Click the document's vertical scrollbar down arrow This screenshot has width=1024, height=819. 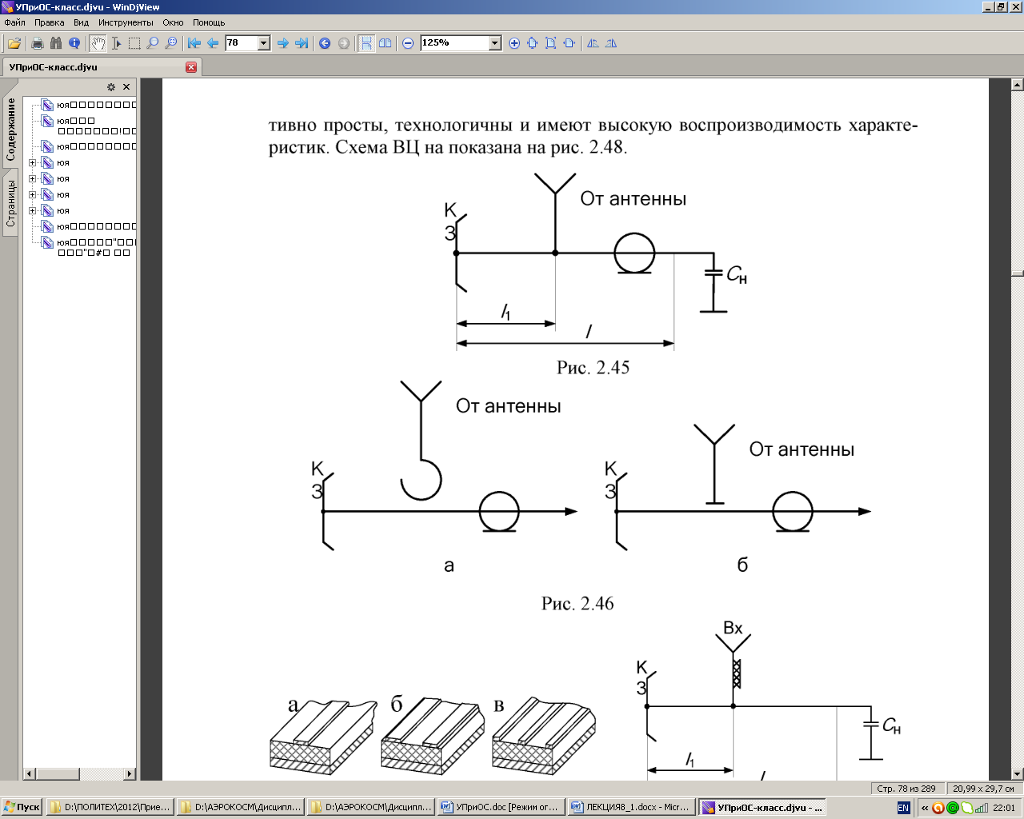click(1018, 773)
